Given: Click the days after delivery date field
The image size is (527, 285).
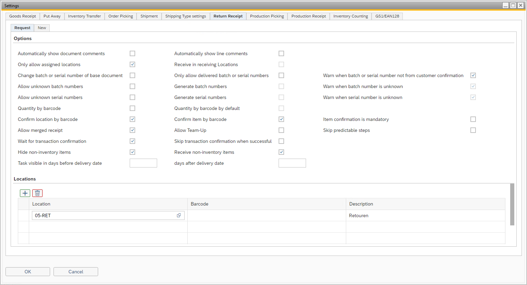Looking at the screenshot, I should pyautogui.click(x=292, y=163).
